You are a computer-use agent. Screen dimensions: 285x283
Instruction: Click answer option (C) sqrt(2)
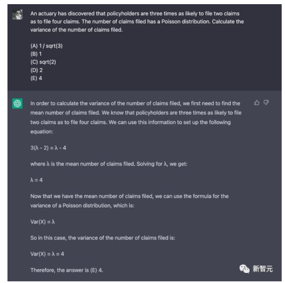43,62
